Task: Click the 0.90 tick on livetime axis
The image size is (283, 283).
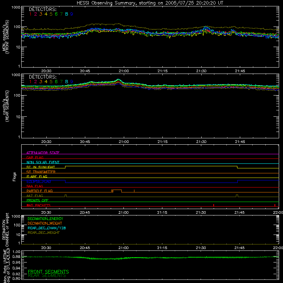Action: point(16,278)
